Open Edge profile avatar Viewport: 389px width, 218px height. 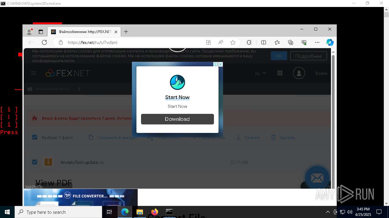[x=29, y=31]
